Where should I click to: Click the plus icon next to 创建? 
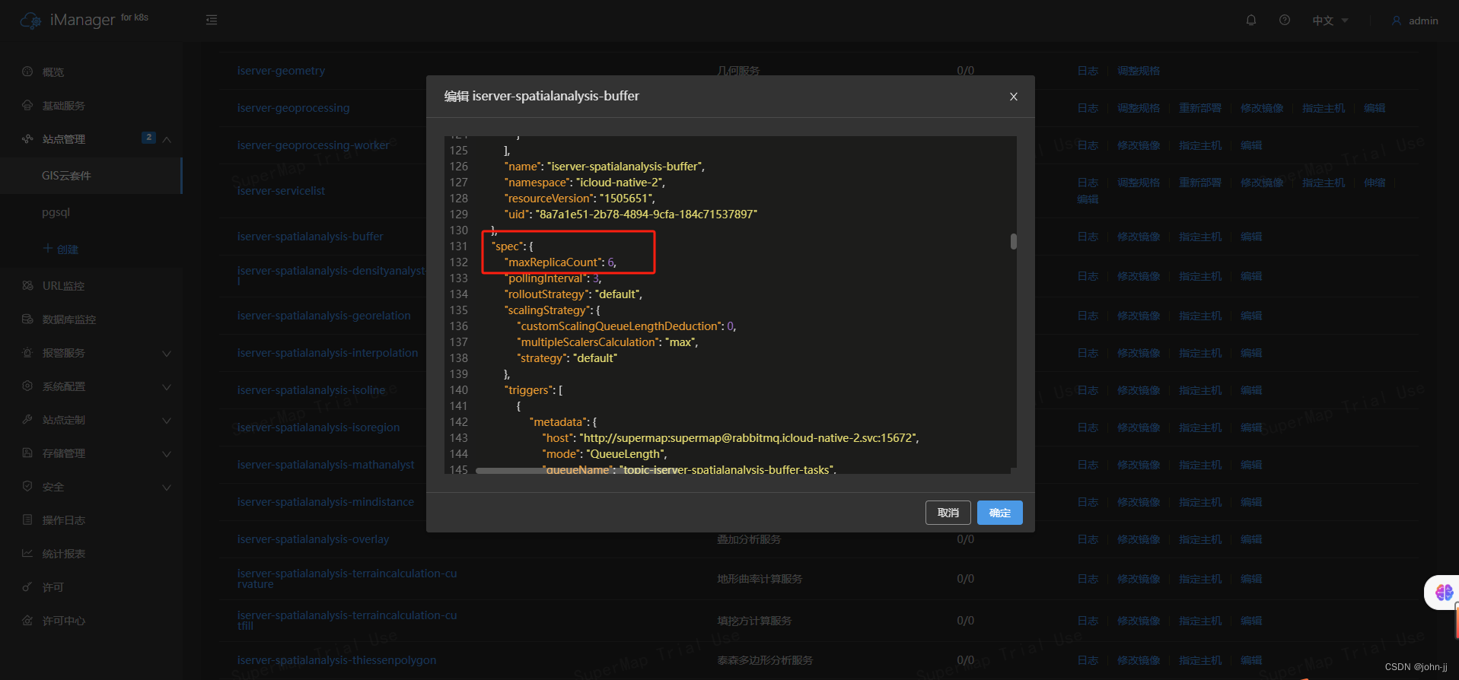(48, 249)
